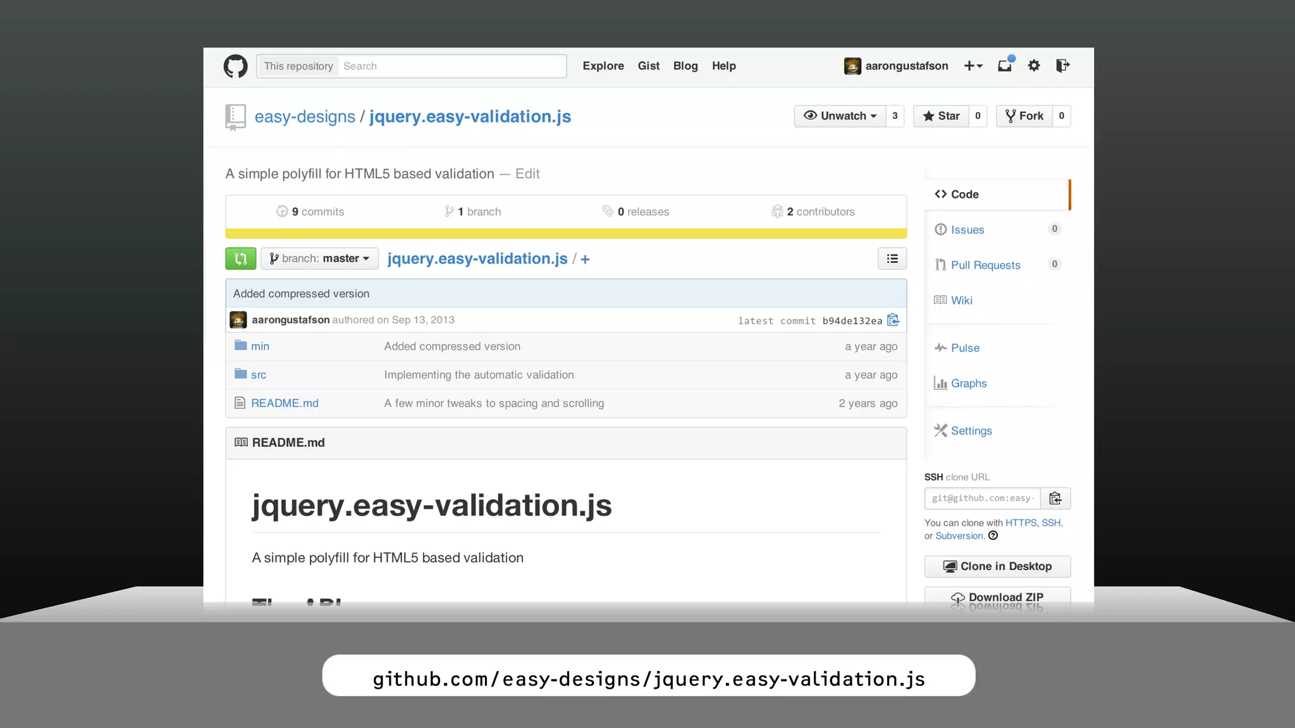
Task: Click the clone help question mark icon
Action: pyautogui.click(x=993, y=536)
